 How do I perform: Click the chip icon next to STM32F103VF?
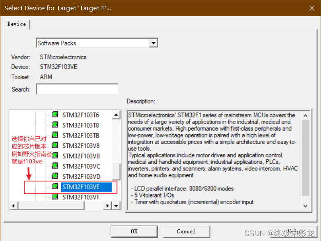55,197
